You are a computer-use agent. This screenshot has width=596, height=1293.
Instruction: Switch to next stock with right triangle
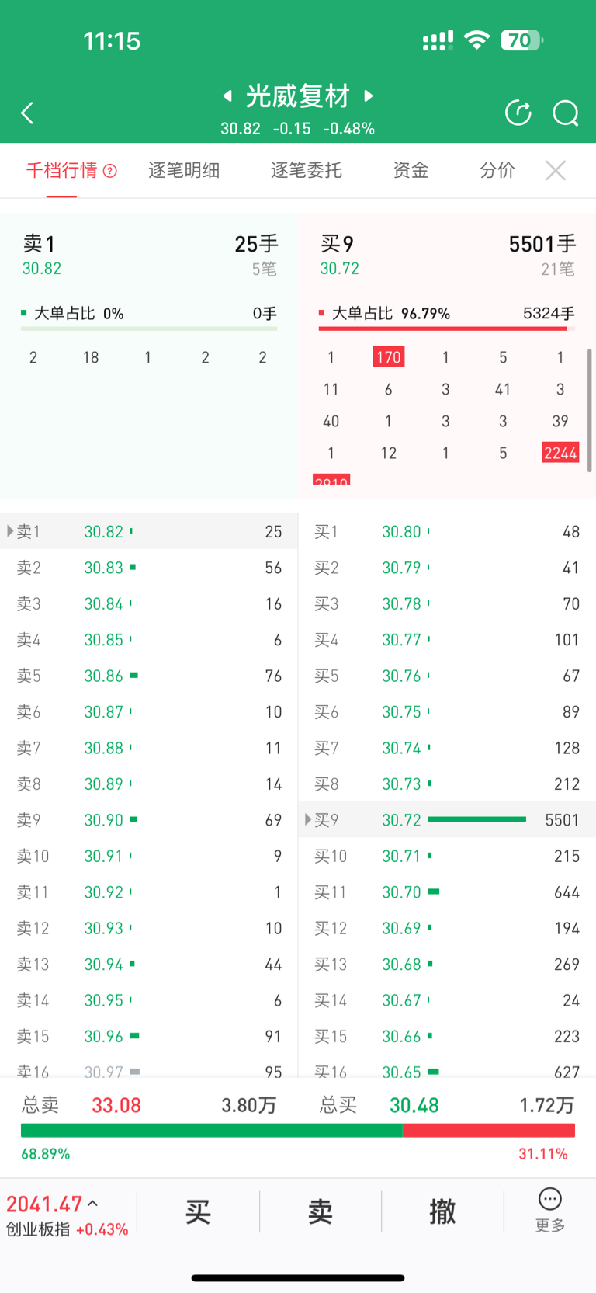[369, 96]
